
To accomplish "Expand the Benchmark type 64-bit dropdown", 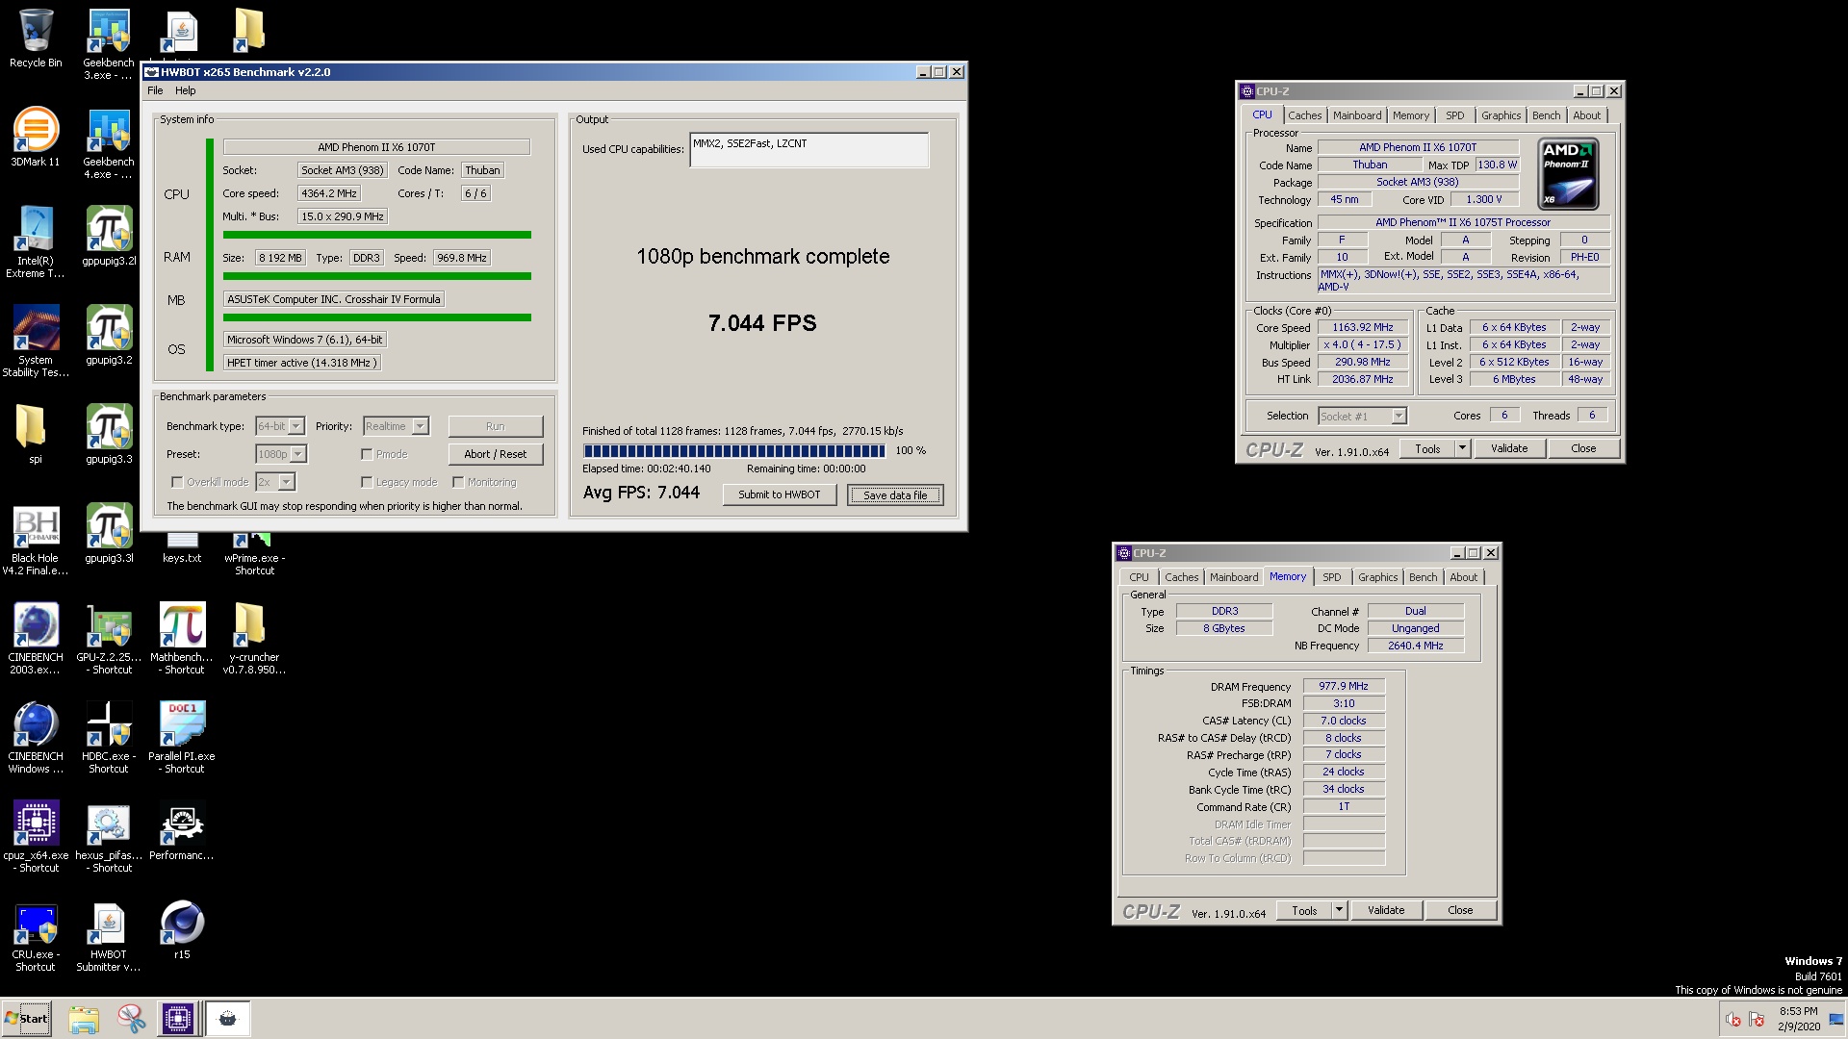I will click(x=296, y=426).
